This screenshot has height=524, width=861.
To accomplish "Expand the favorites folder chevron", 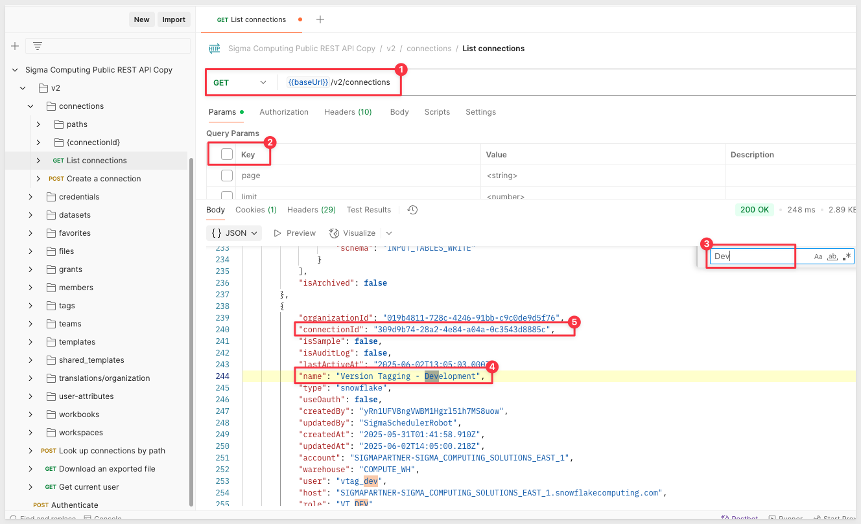I will coord(30,233).
